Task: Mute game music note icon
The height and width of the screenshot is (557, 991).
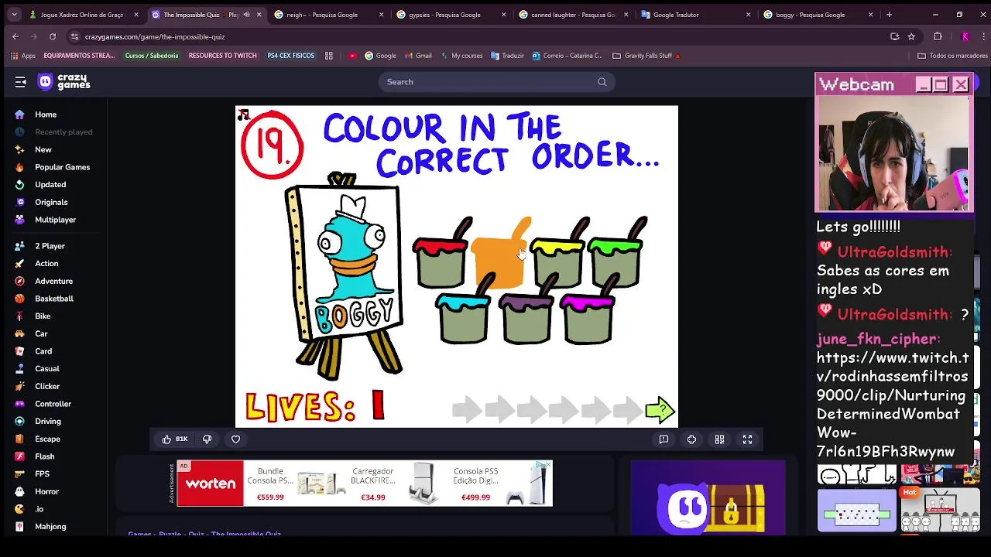Action: click(243, 115)
